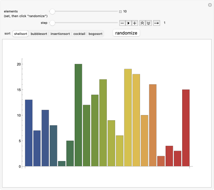Click the tallest green bar of value 20
214x190 pixels.
78,115
